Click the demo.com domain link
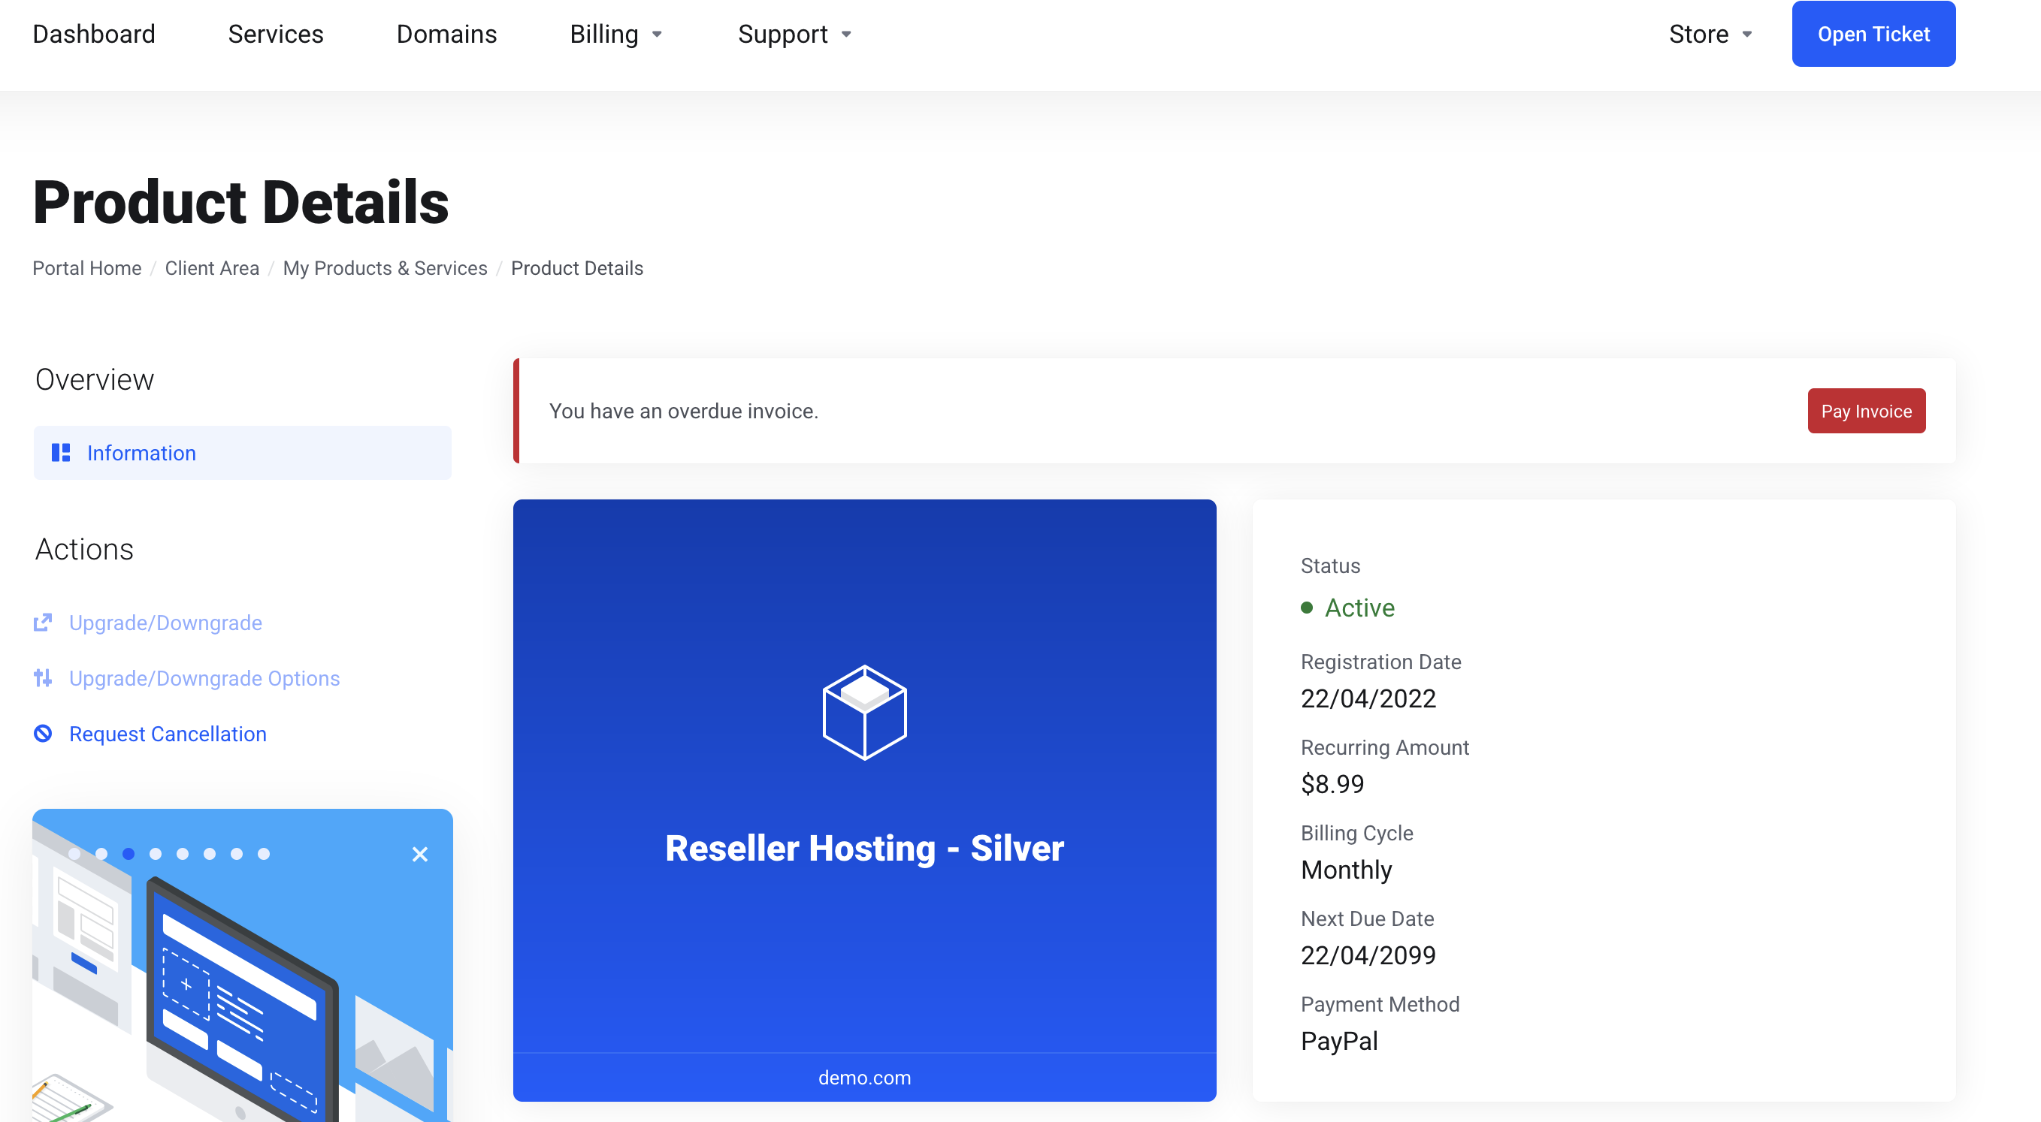Viewport: 2041px width, 1122px height. pyautogui.click(x=863, y=1077)
